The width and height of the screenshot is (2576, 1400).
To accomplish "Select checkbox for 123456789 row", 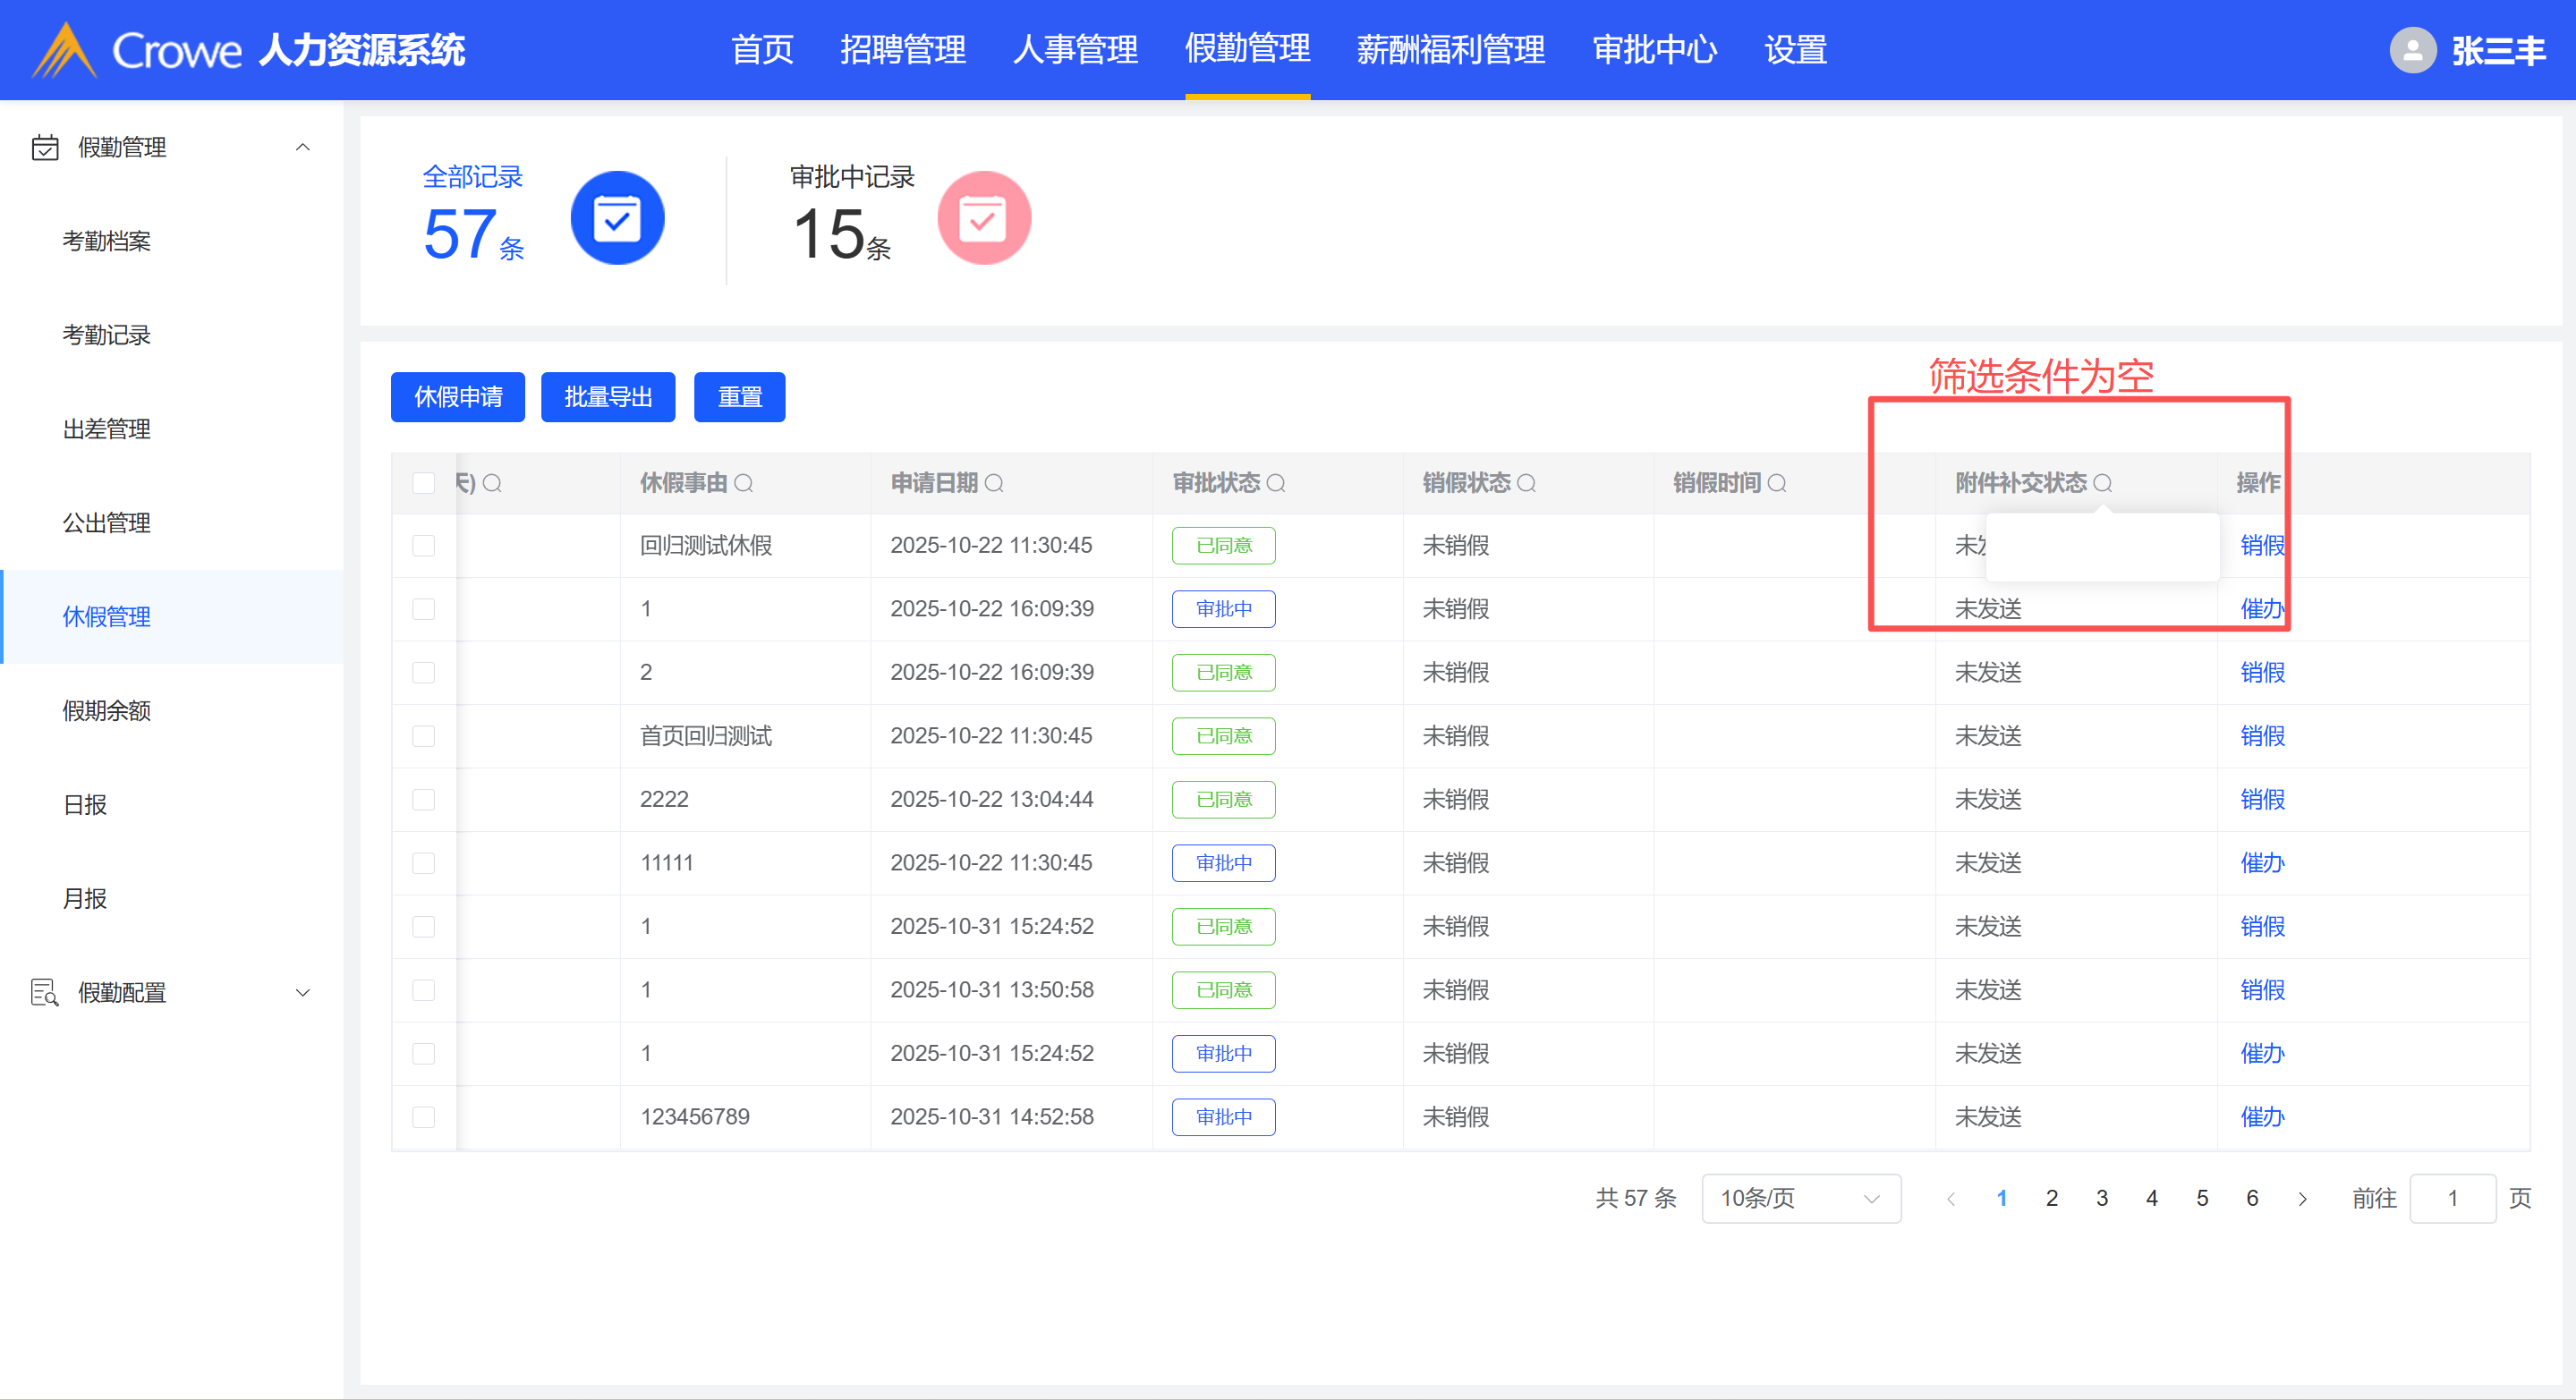I will point(424,1117).
